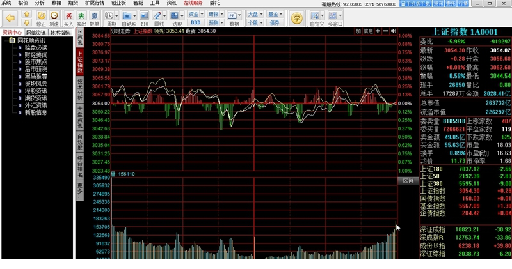Click the plus zoom-in chart icon
Image resolution: width=512 pixels, height=269 pixels.
tap(378, 31)
